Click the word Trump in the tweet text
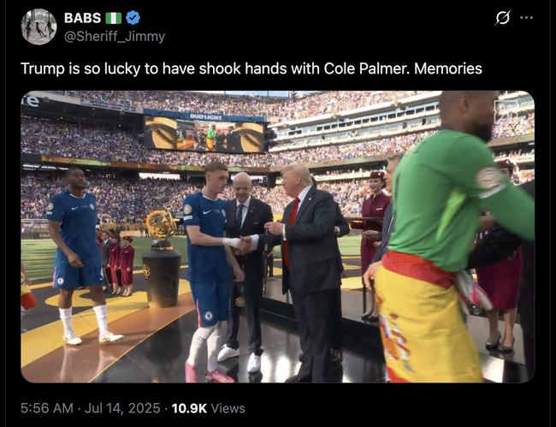The image size is (556, 427). [43, 68]
